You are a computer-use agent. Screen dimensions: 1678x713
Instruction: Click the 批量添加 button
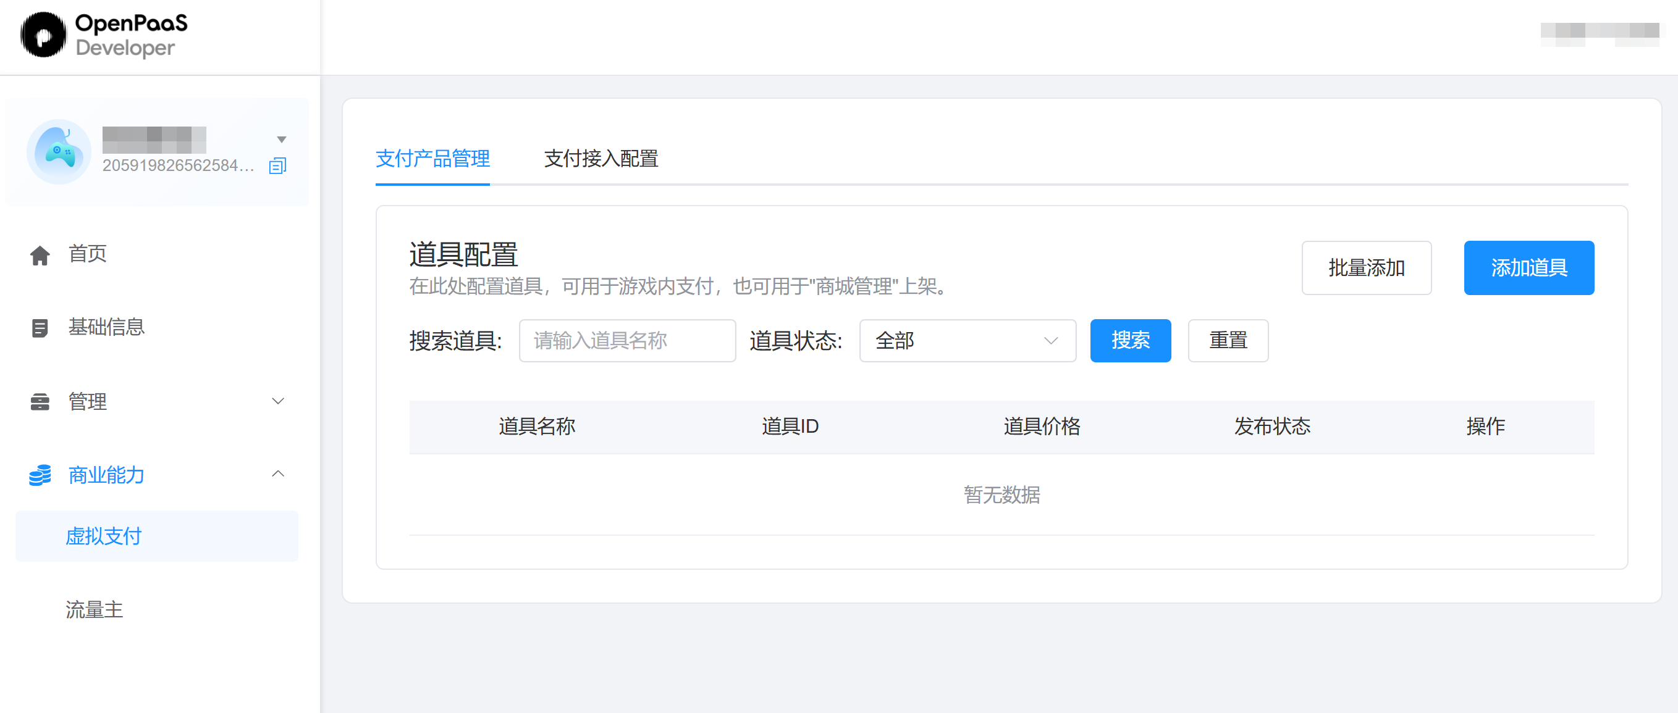1366,268
